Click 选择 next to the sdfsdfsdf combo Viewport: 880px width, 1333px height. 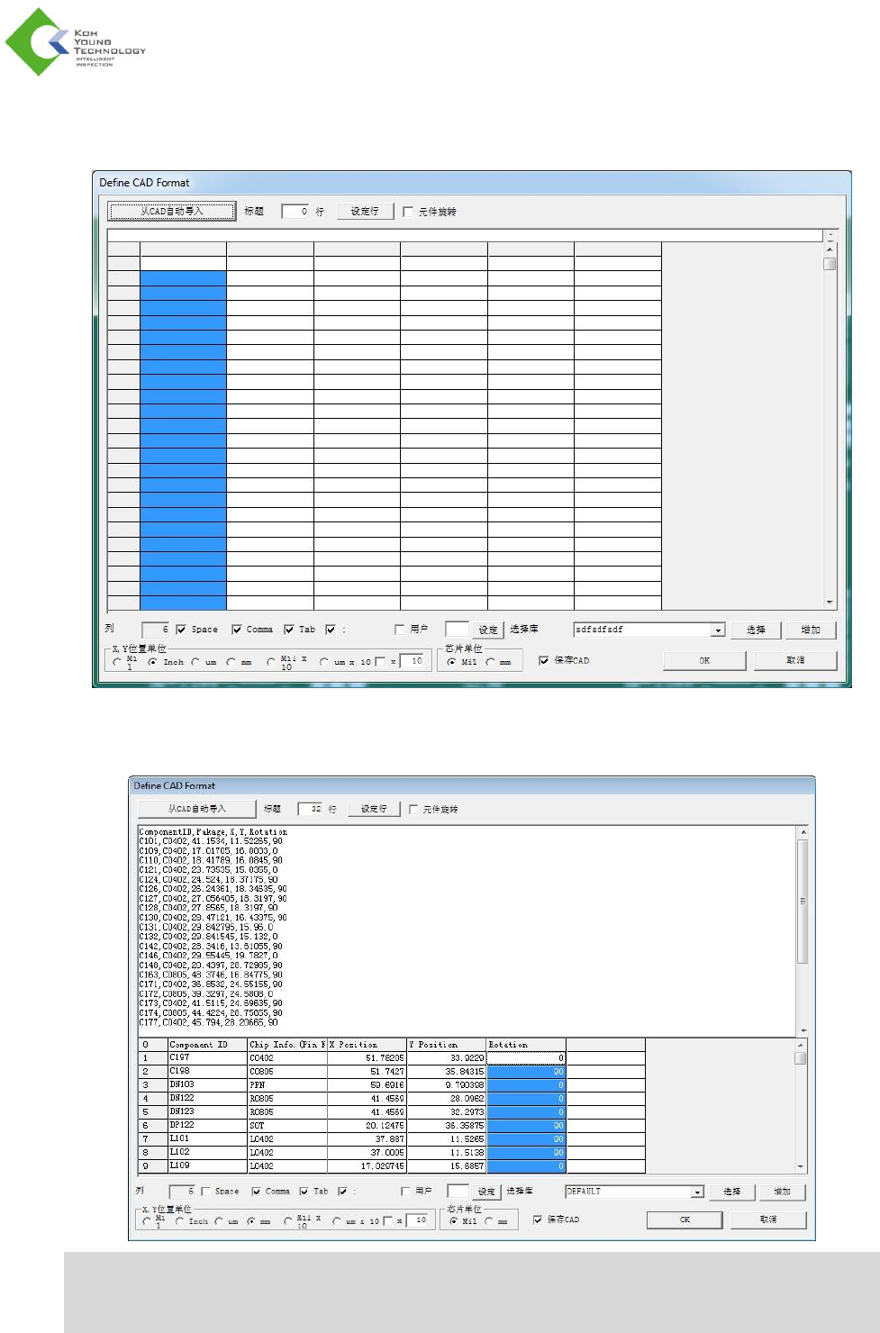click(x=756, y=630)
